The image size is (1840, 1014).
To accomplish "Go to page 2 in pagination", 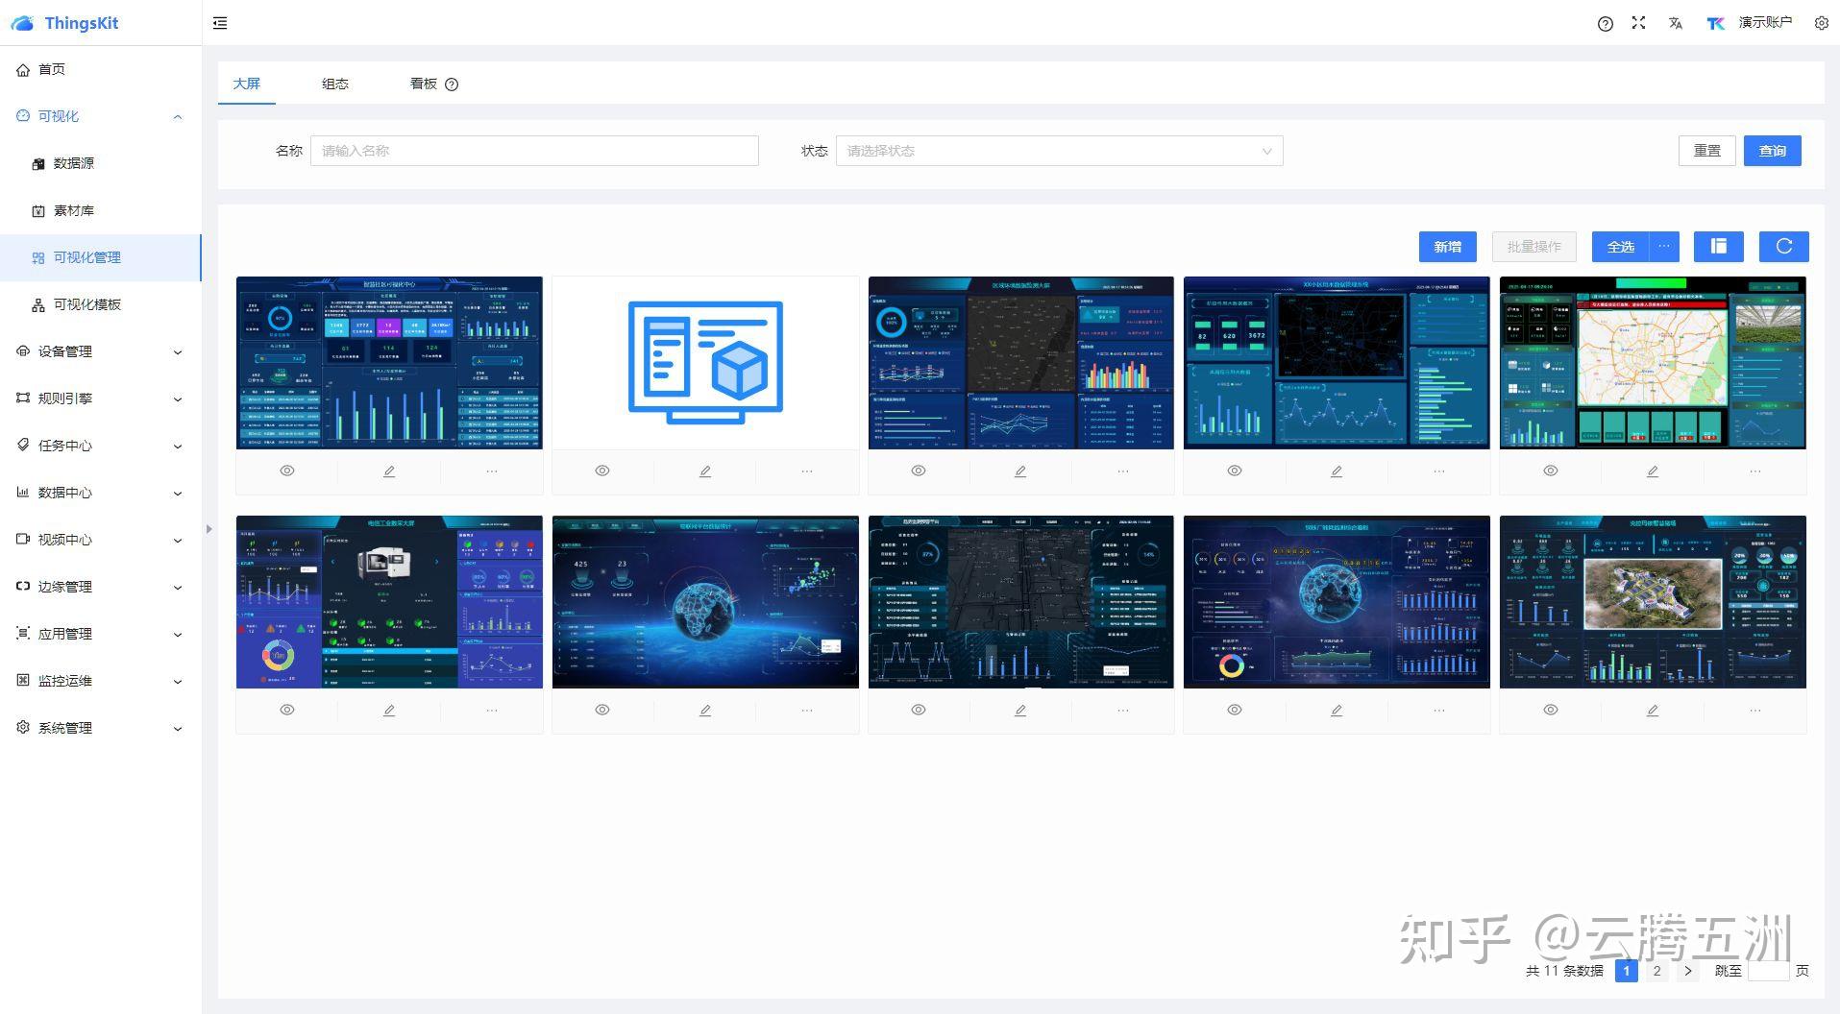I will 1656,971.
